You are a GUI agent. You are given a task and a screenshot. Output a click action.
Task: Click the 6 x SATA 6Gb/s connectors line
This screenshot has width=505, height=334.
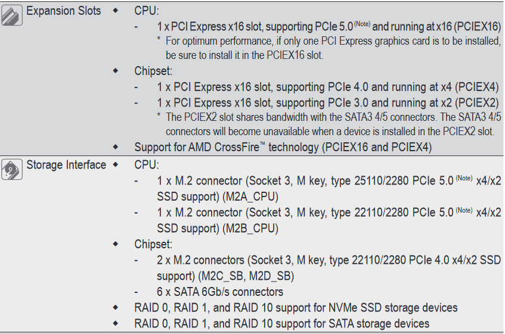pos(220,292)
